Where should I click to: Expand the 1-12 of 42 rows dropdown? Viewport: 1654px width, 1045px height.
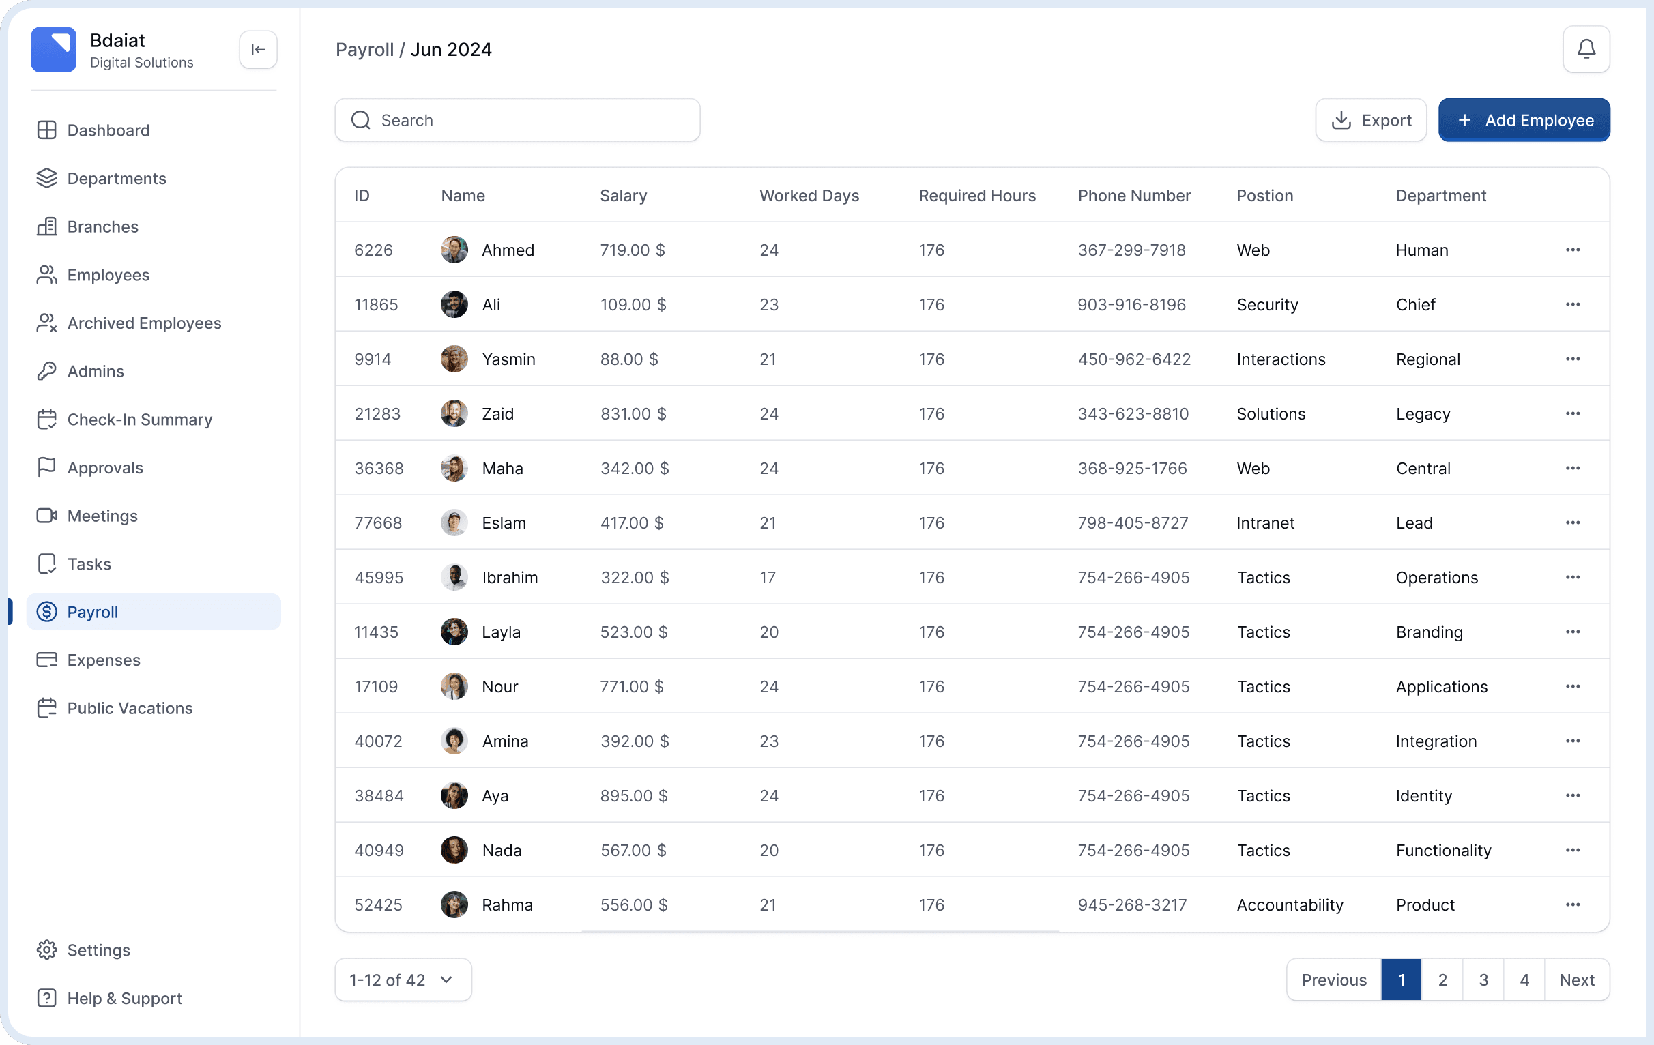point(403,980)
